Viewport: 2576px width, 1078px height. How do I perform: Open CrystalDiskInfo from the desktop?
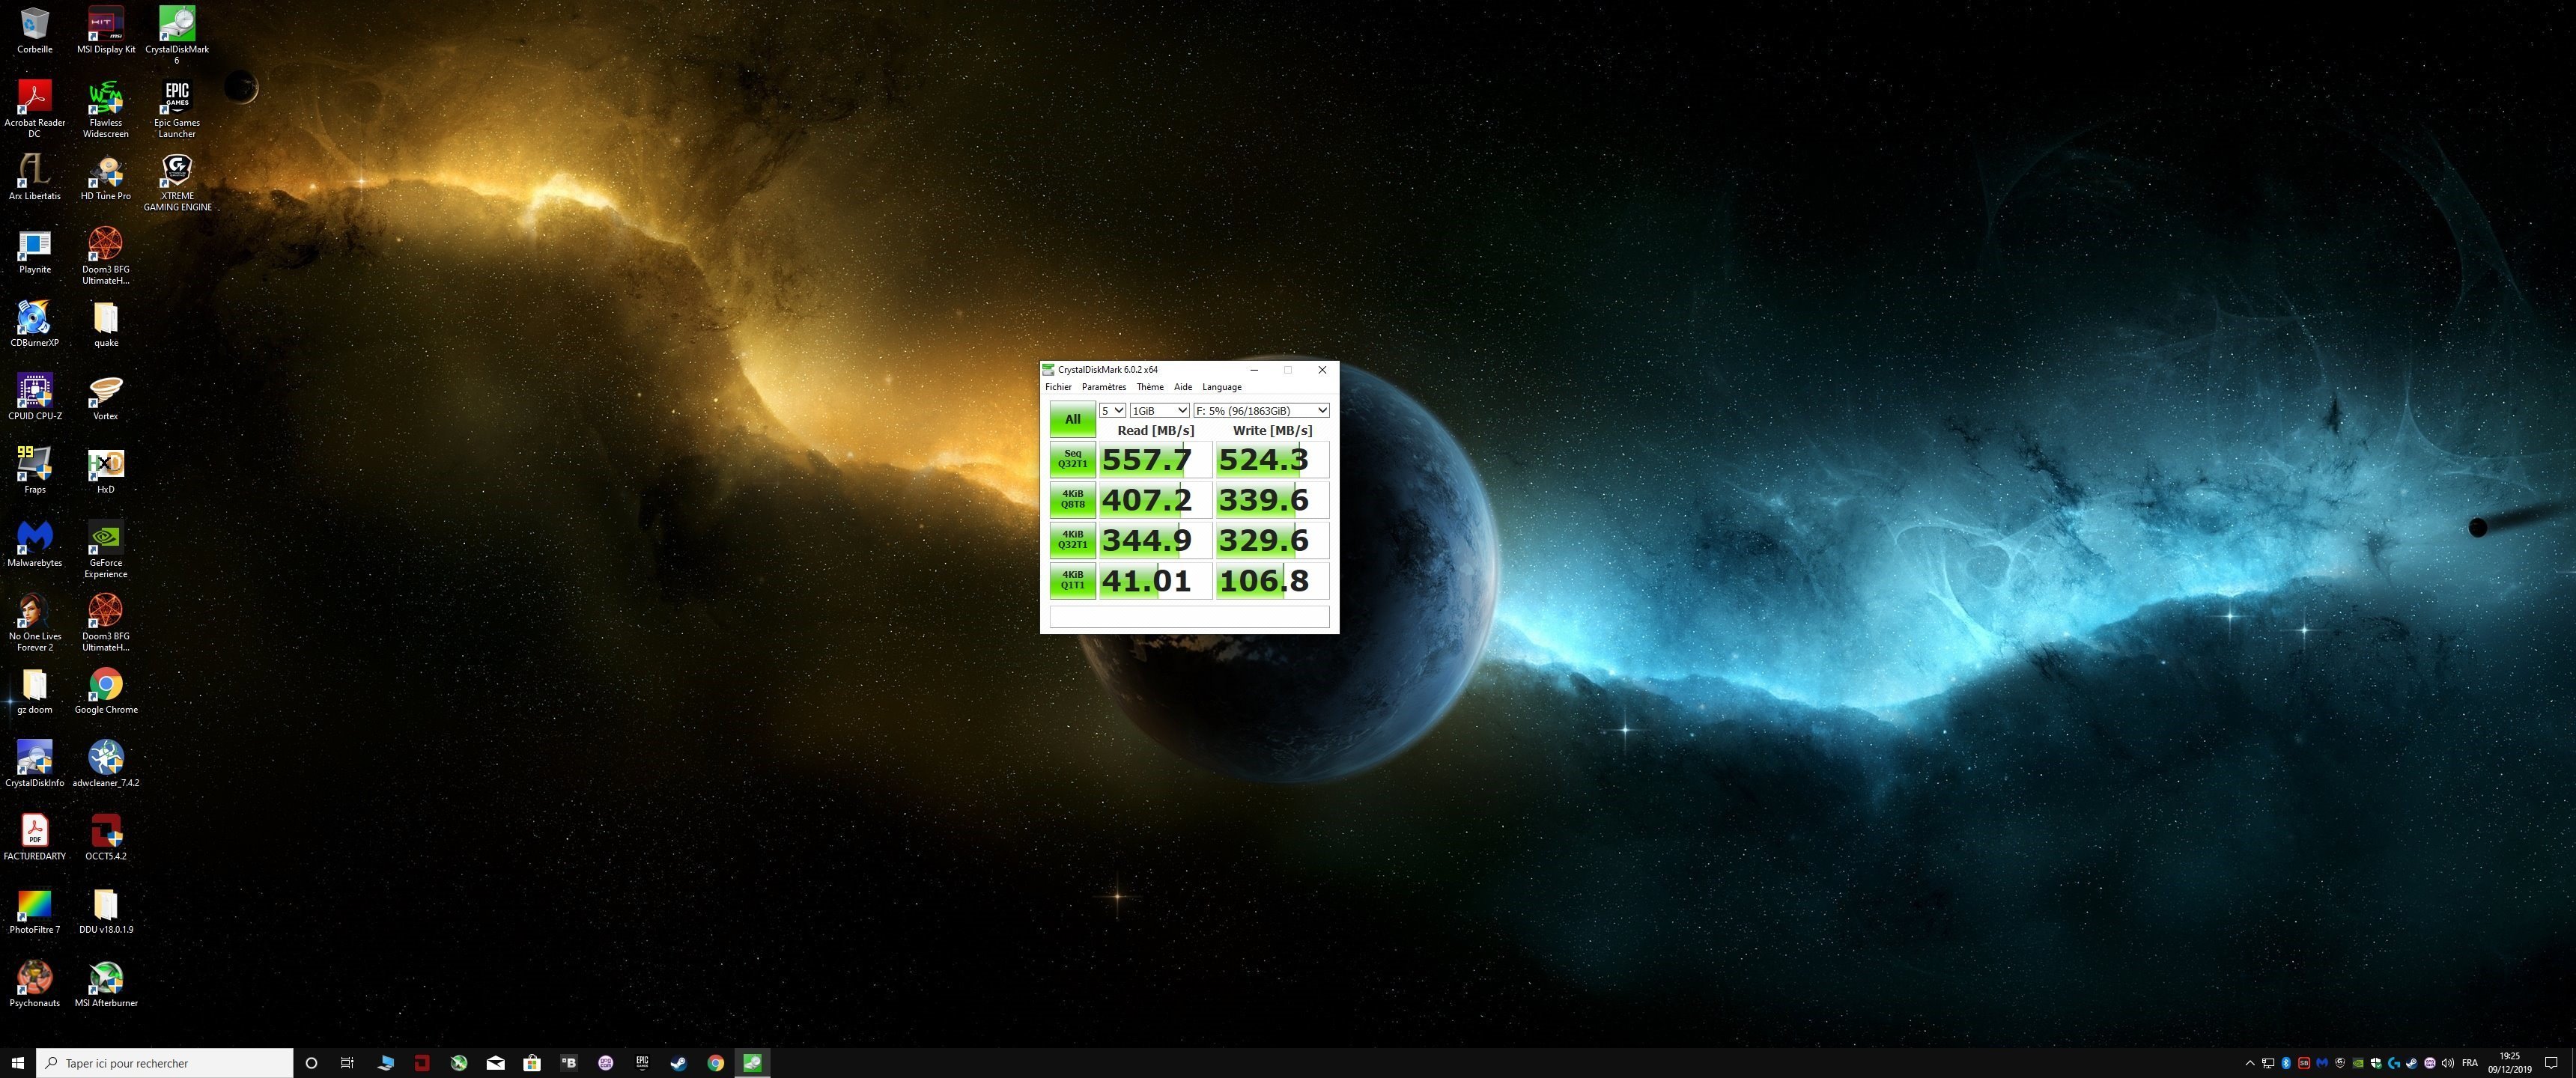click(34, 760)
